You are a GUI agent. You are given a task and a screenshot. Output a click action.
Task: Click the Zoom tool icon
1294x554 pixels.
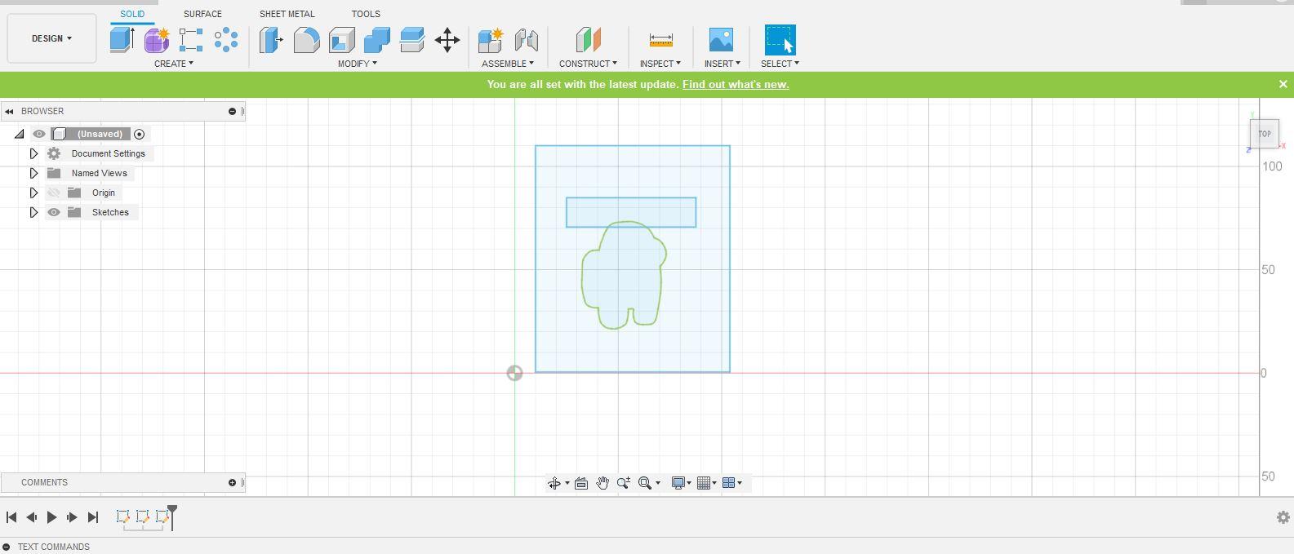(624, 483)
